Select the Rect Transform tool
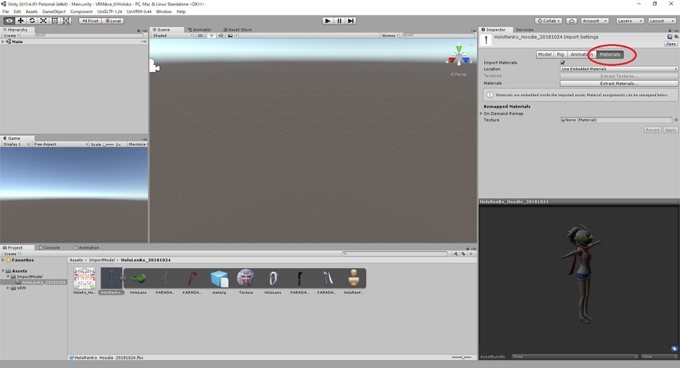680x368 pixels. coord(54,21)
